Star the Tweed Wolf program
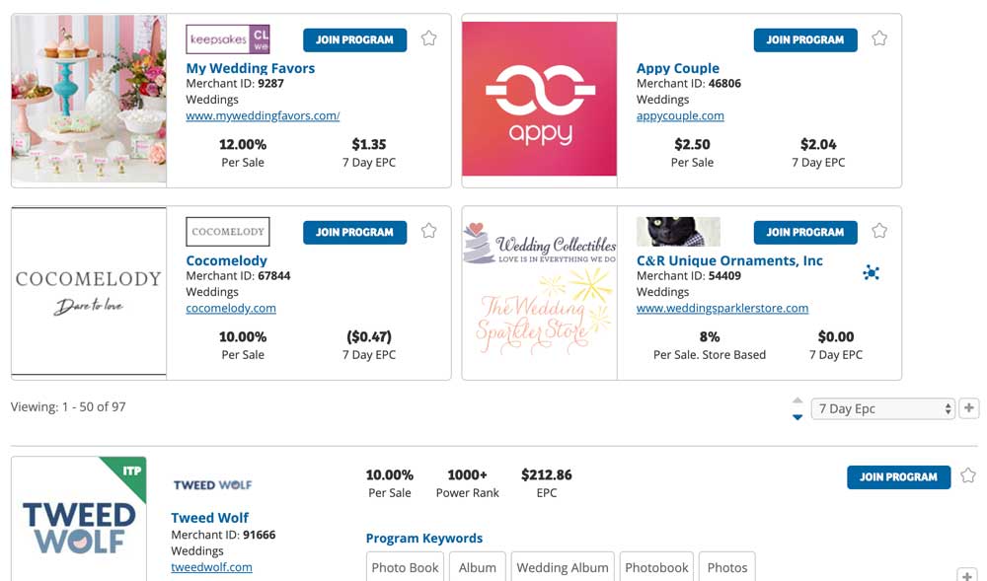The width and height of the screenshot is (987, 581). [x=968, y=475]
